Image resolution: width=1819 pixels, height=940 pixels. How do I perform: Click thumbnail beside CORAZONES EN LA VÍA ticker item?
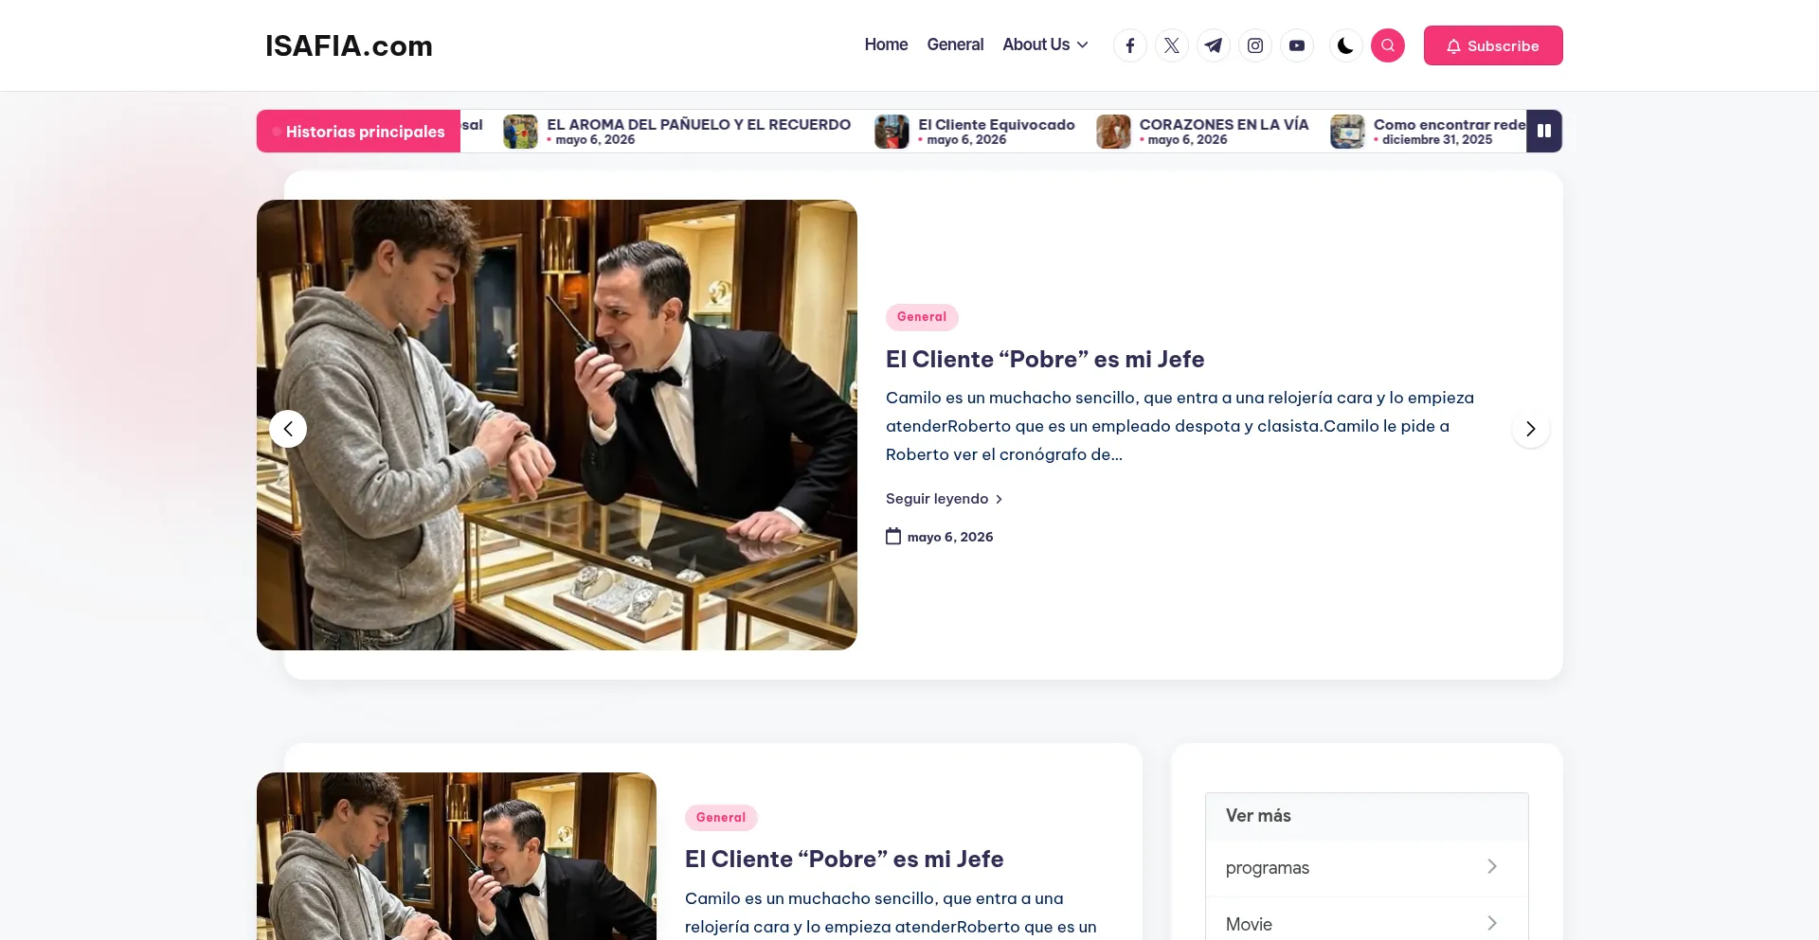[x=1113, y=132]
